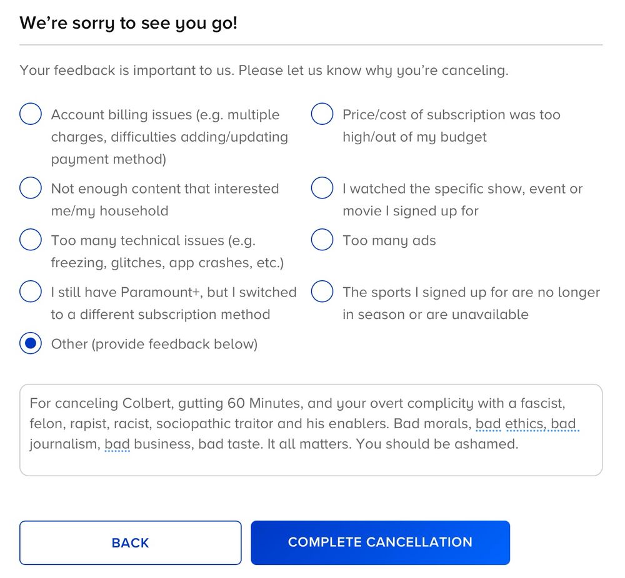This screenshot has height=578, width=625.
Task: Click the word 'Colbert' in the feedback
Action: pyautogui.click(x=145, y=404)
